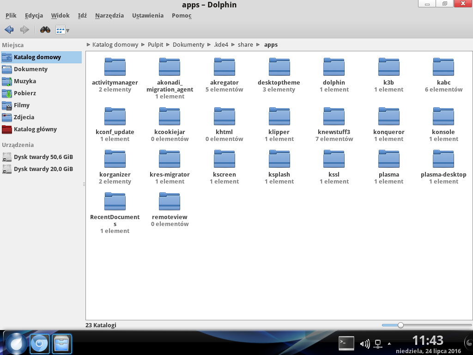This screenshot has width=473, height=355.
Task: Expand view mode dropdown arrow in toolbar
Action: [68, 31]
